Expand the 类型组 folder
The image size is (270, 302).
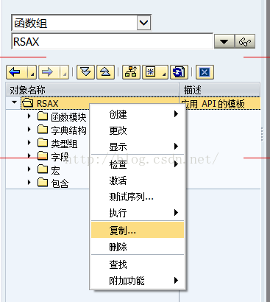(x=29, y=142)
